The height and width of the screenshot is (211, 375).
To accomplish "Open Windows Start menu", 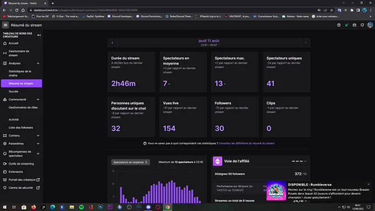I will [x=4, y=207].
